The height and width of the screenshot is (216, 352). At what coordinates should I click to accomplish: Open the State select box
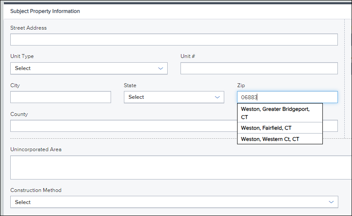pos(174,97)
